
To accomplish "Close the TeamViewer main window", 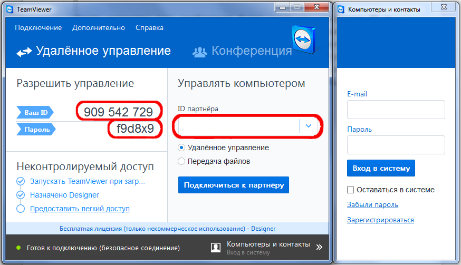I will point(316,7).
